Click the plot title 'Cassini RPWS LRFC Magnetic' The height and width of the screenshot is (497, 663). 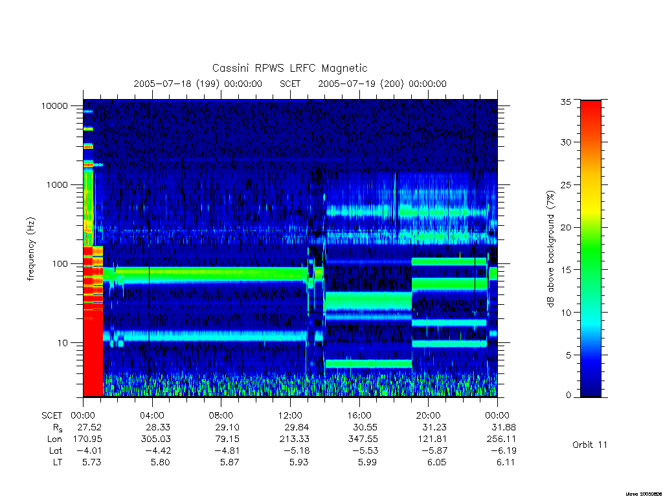pos(289,68)
